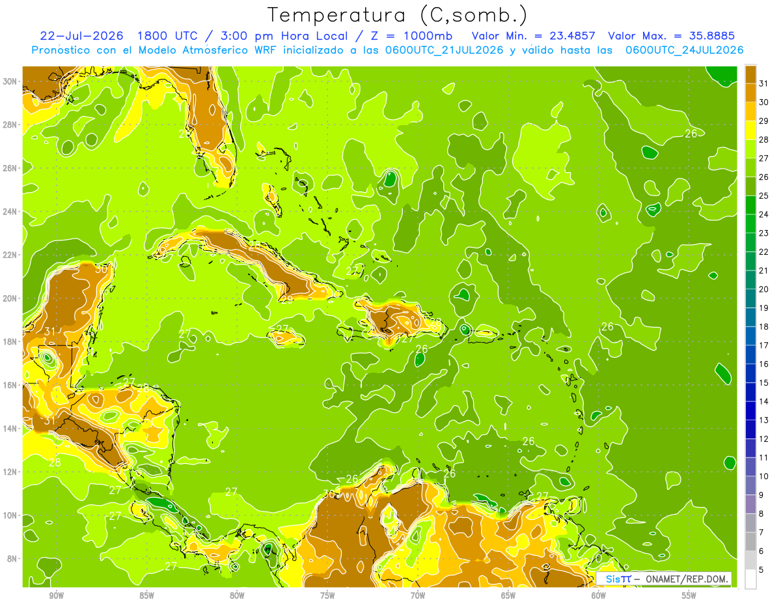The image size is (781, 604).
Task: Click the "26N" latitude axis label
Action: pos(10,168)
